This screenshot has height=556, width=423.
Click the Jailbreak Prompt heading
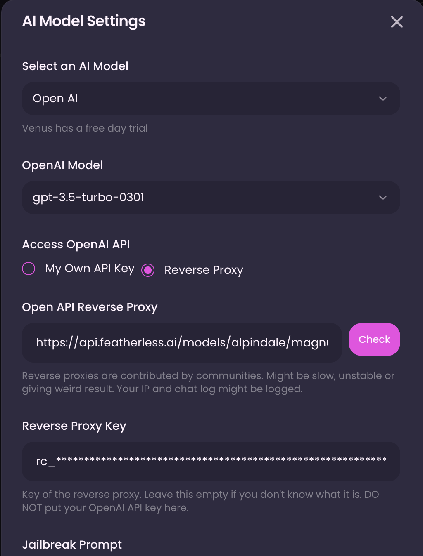coord(72,545)
